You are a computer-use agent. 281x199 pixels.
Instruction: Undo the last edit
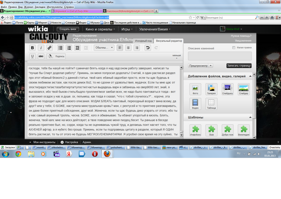pyautogui.click(x=148, y=48)
